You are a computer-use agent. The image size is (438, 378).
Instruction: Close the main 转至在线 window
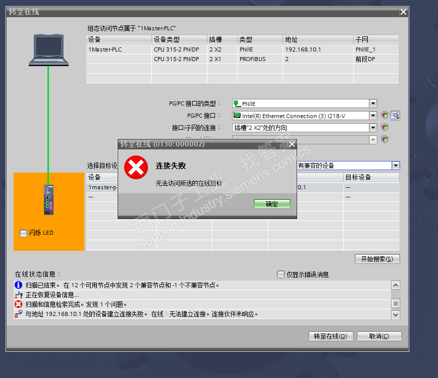click(x=403, y=12)
